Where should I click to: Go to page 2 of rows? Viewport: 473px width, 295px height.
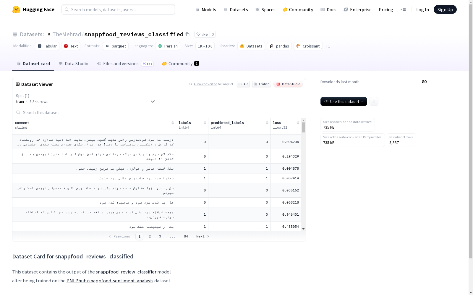pos(150,236)
